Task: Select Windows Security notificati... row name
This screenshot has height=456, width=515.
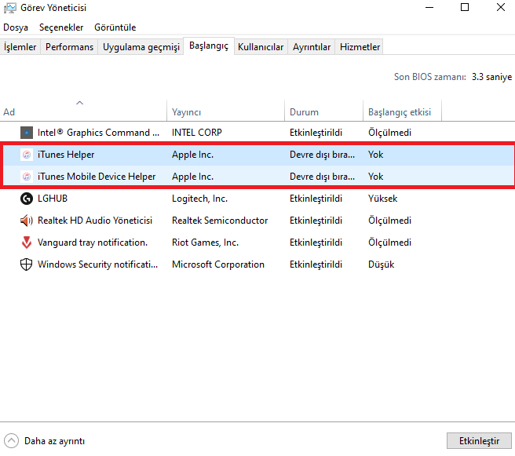Action: (x=97, y=264)
